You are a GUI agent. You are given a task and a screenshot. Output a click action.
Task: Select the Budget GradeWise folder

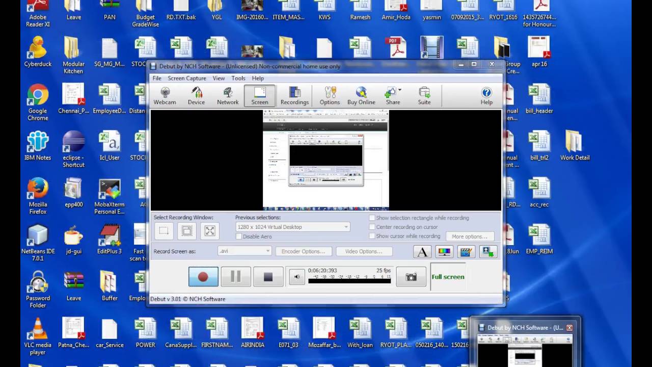pos(145,13)
